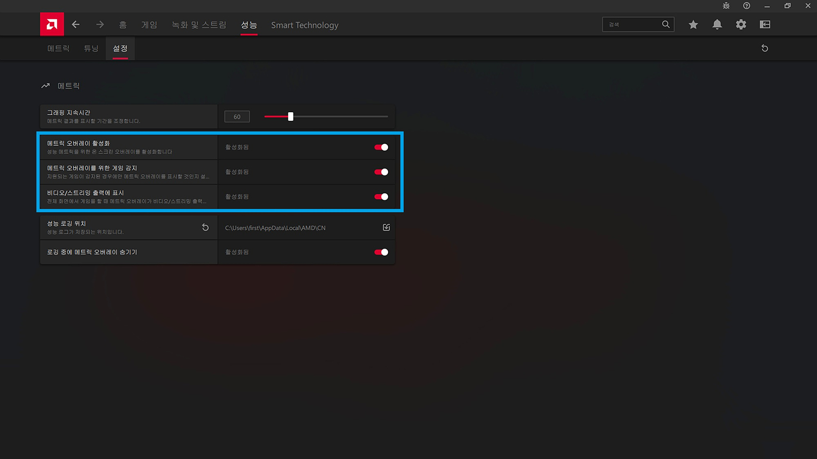
Task: Open the 튜닝 sub-tab
Action: pyautogui.click(x=91, y=48)
